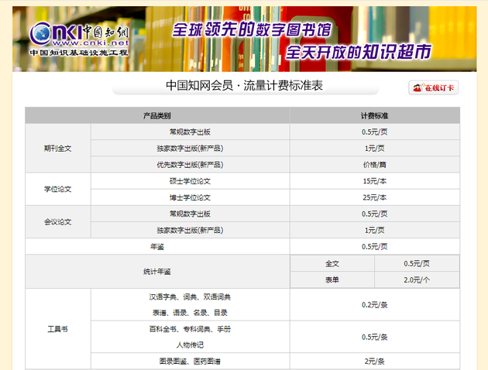
Task: Click the 产品类别 column header
Action: coord(156,115)
